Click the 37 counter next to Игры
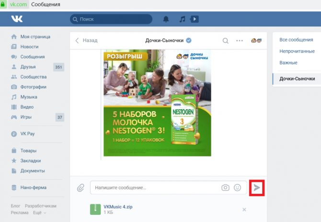 point(60,117)
